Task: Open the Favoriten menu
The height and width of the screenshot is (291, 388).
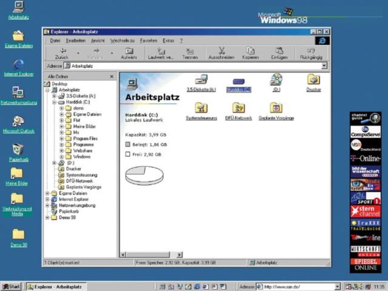Action: click(x=149, y=41)
